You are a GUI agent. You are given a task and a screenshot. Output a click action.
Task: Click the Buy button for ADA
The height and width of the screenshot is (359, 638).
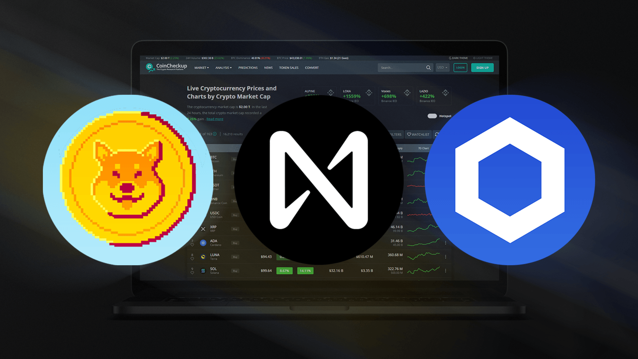[x=235, y=243]
